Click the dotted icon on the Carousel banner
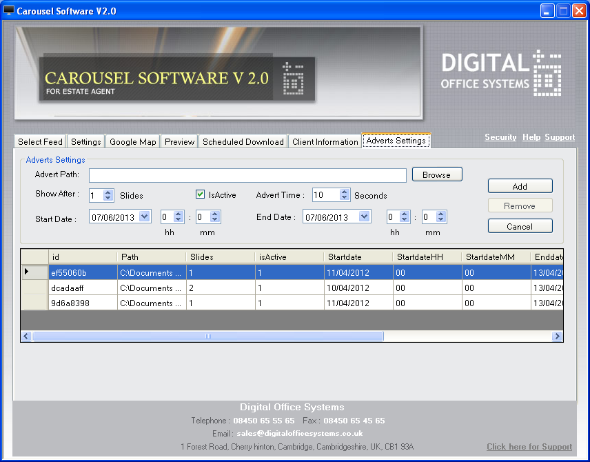The width and height of the screenshot is (590, 462). [293, 79]
